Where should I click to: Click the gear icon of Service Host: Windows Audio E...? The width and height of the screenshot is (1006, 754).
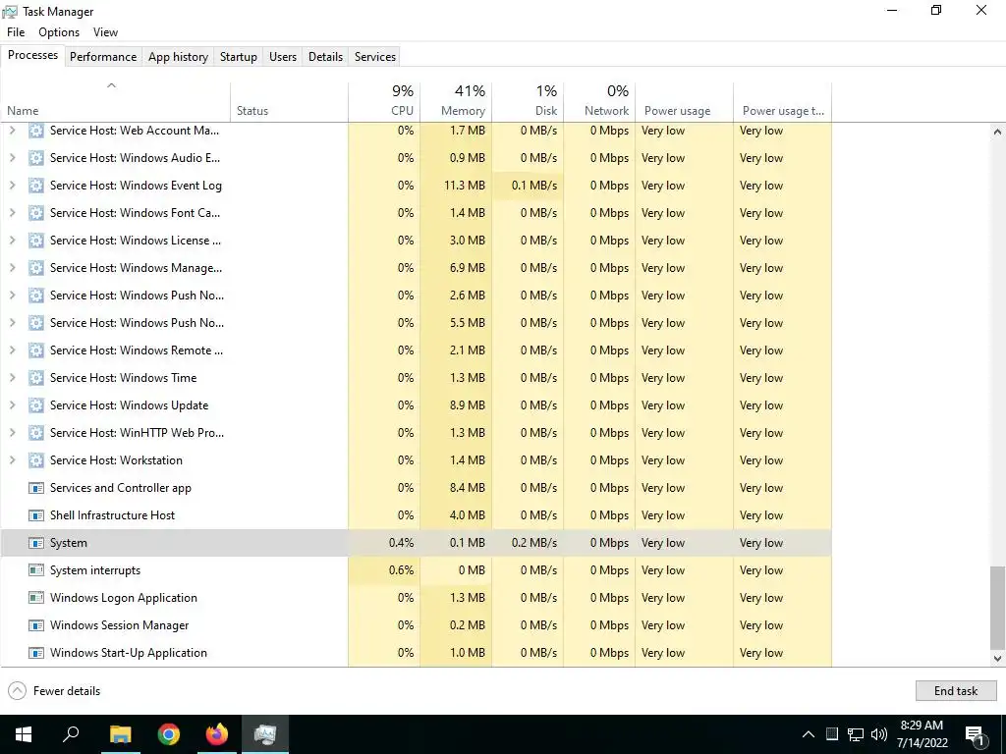click(36, 158)
